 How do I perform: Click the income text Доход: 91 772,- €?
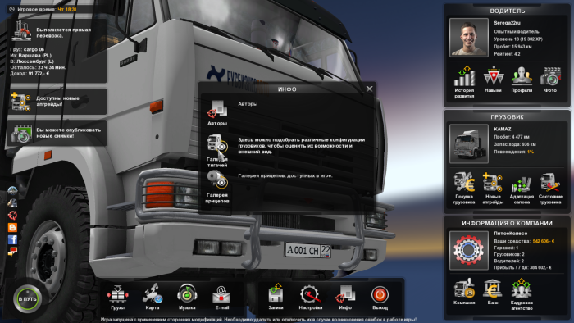point(30,74)
